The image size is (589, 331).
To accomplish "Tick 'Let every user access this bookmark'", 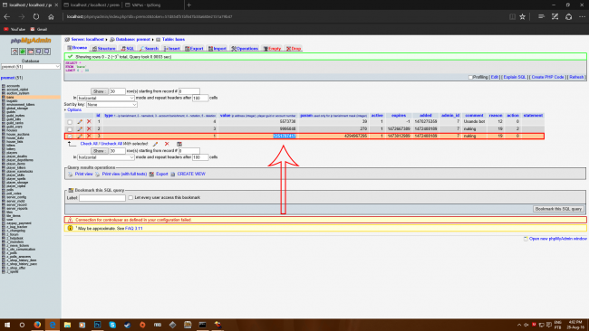I will (x=130, y=197).
